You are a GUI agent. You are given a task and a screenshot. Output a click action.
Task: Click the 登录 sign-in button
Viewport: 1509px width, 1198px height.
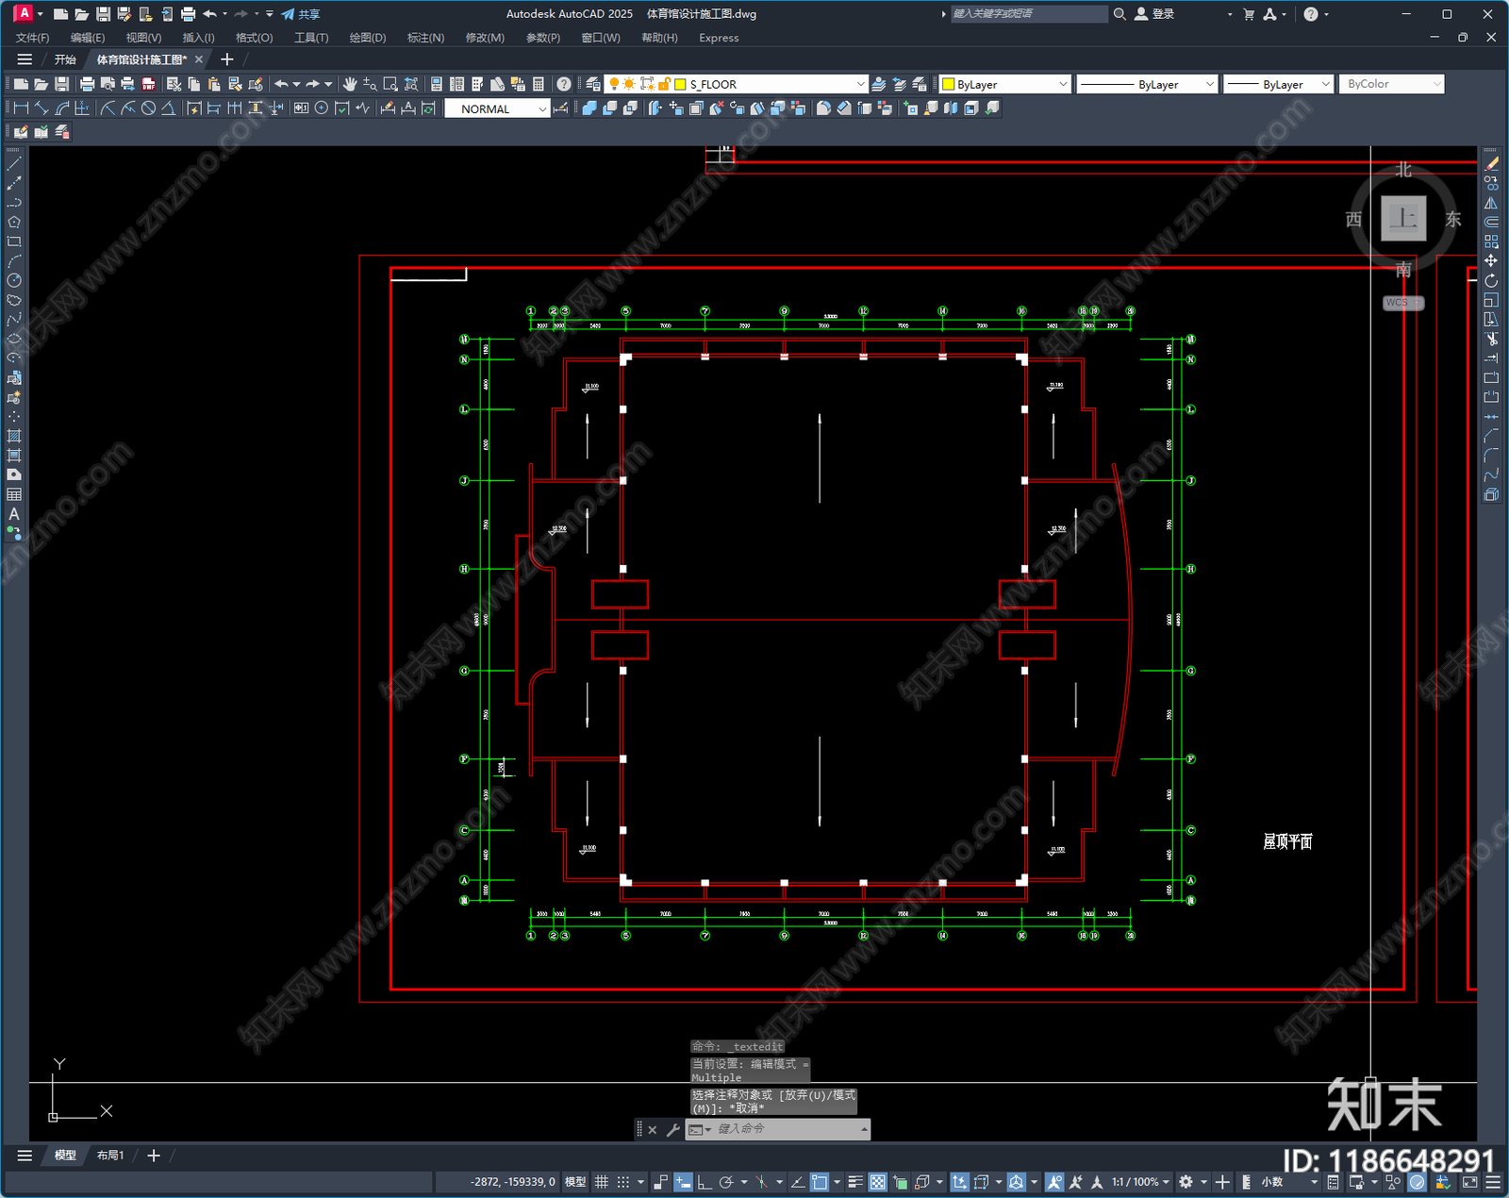tap(1154, 14)
